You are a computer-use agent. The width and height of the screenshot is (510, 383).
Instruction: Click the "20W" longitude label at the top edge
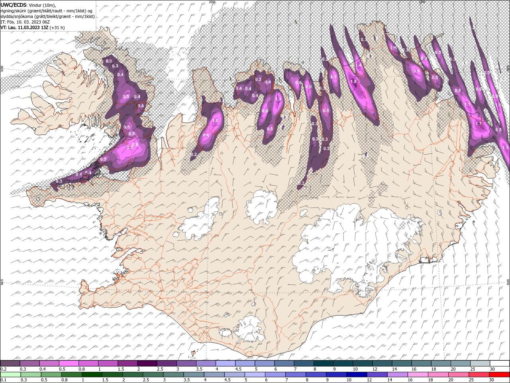tap(212, 2)
